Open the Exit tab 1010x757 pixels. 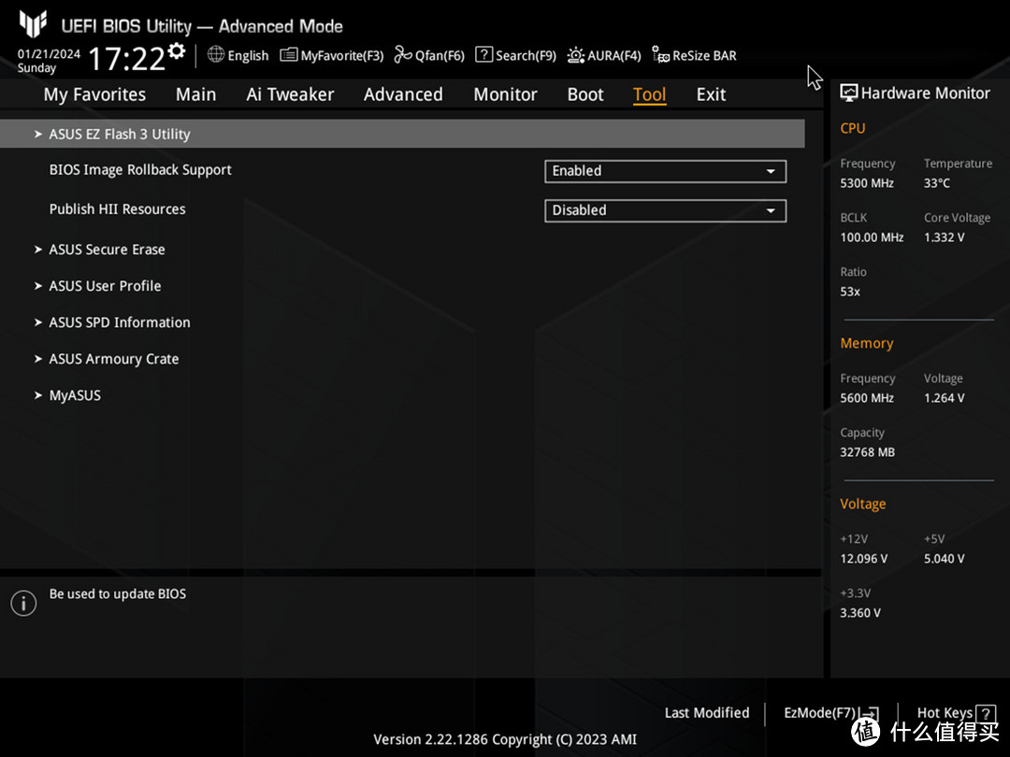click(x=711, y=94)
